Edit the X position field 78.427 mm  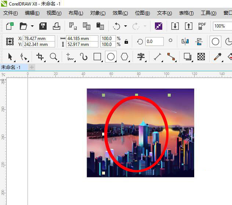[39, 39]
